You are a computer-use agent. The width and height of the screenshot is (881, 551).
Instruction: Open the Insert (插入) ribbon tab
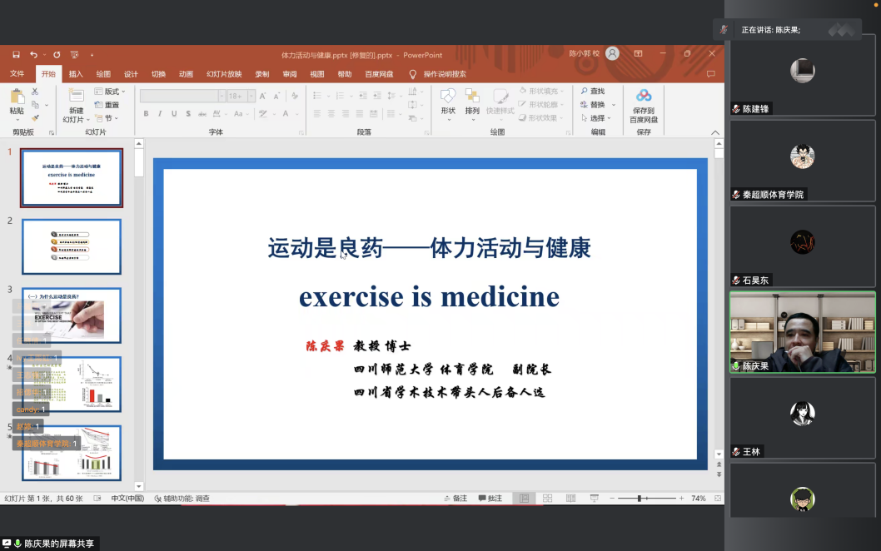pos(76,74)
